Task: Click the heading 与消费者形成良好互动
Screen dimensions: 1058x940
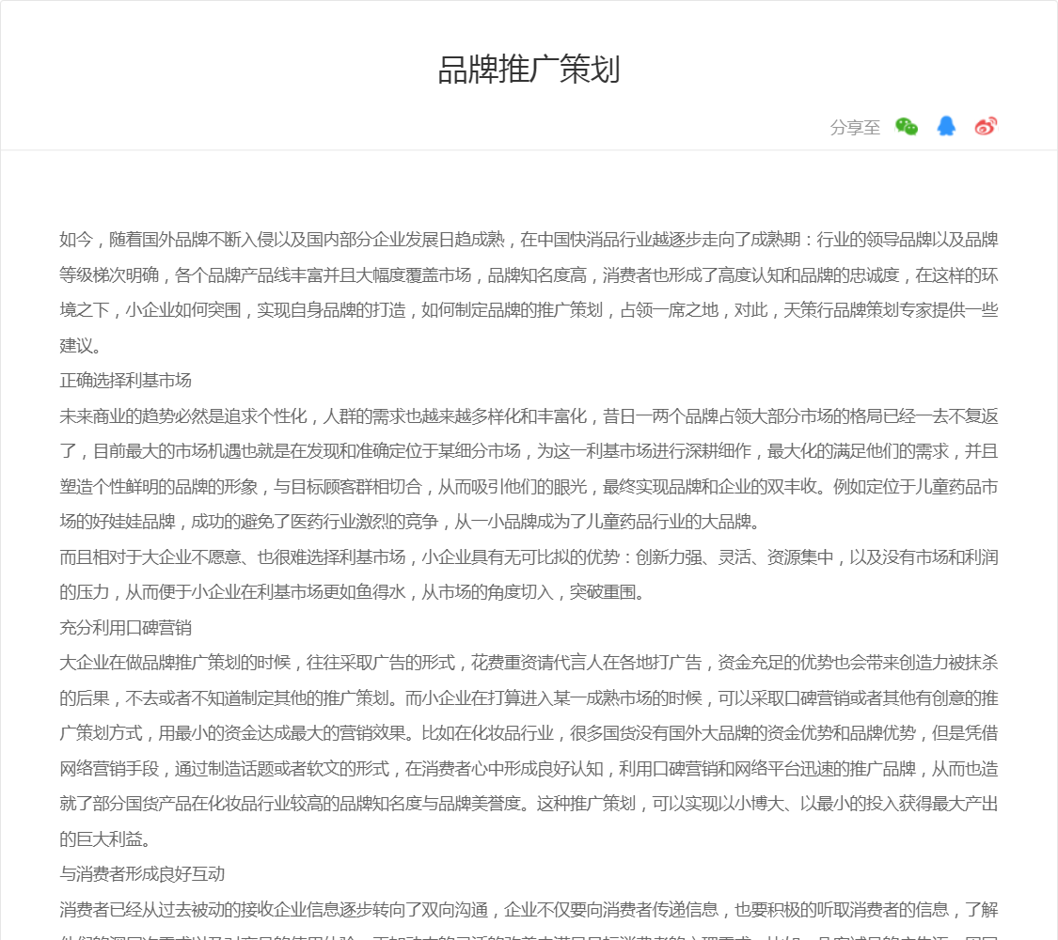Action: coord(142,874)
